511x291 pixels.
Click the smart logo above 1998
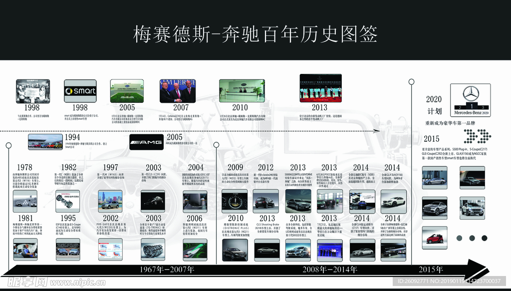(x=80, y=91)
